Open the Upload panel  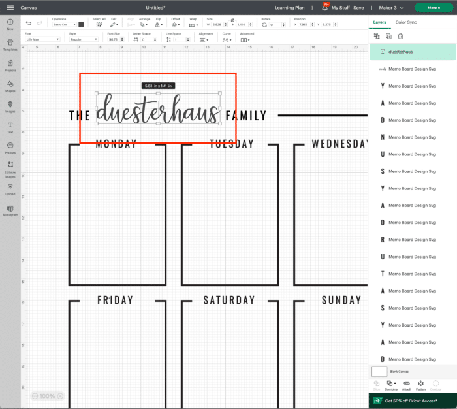[10, 189]
